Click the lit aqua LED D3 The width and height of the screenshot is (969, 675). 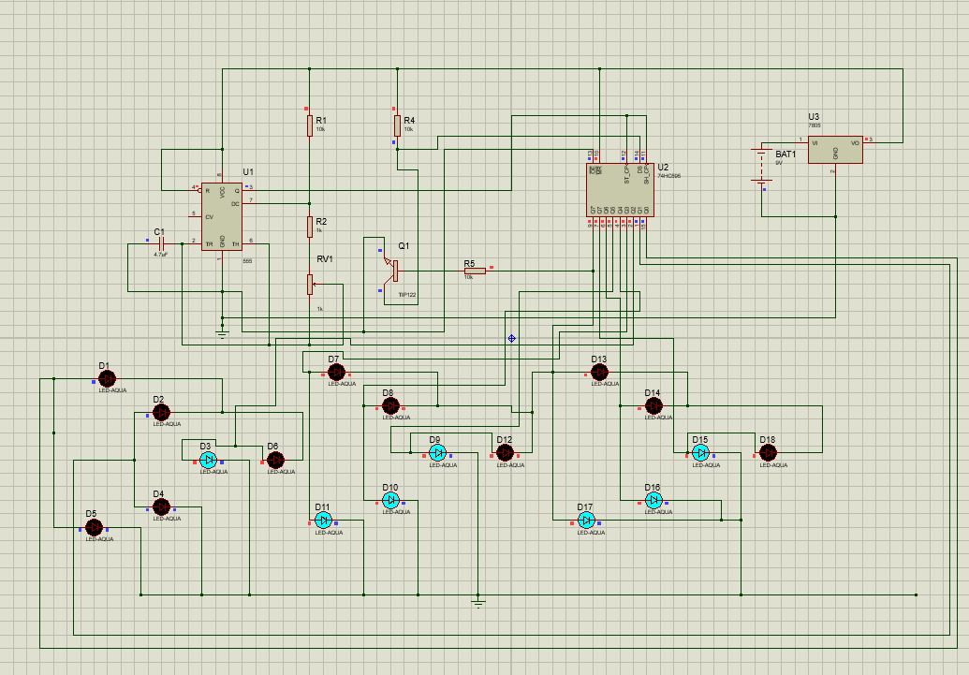point(209,460)
